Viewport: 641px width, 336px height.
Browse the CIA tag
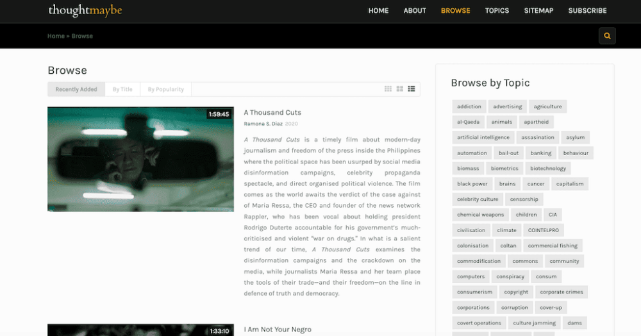[x=553, y=215]
